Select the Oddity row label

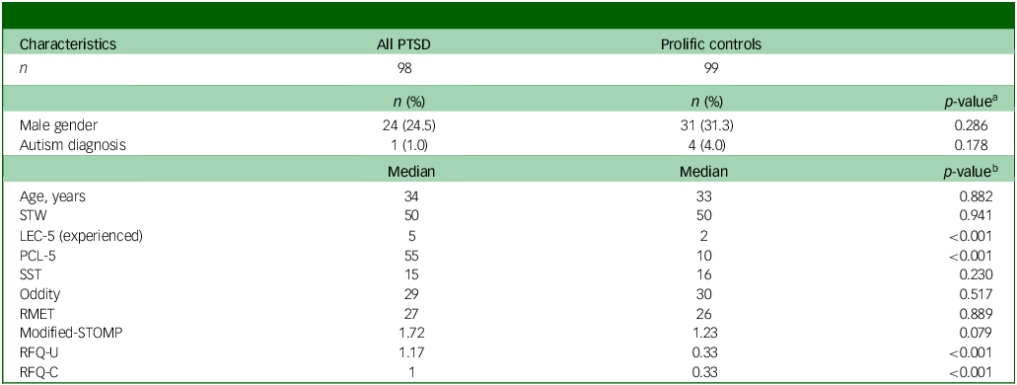[40, 295]
